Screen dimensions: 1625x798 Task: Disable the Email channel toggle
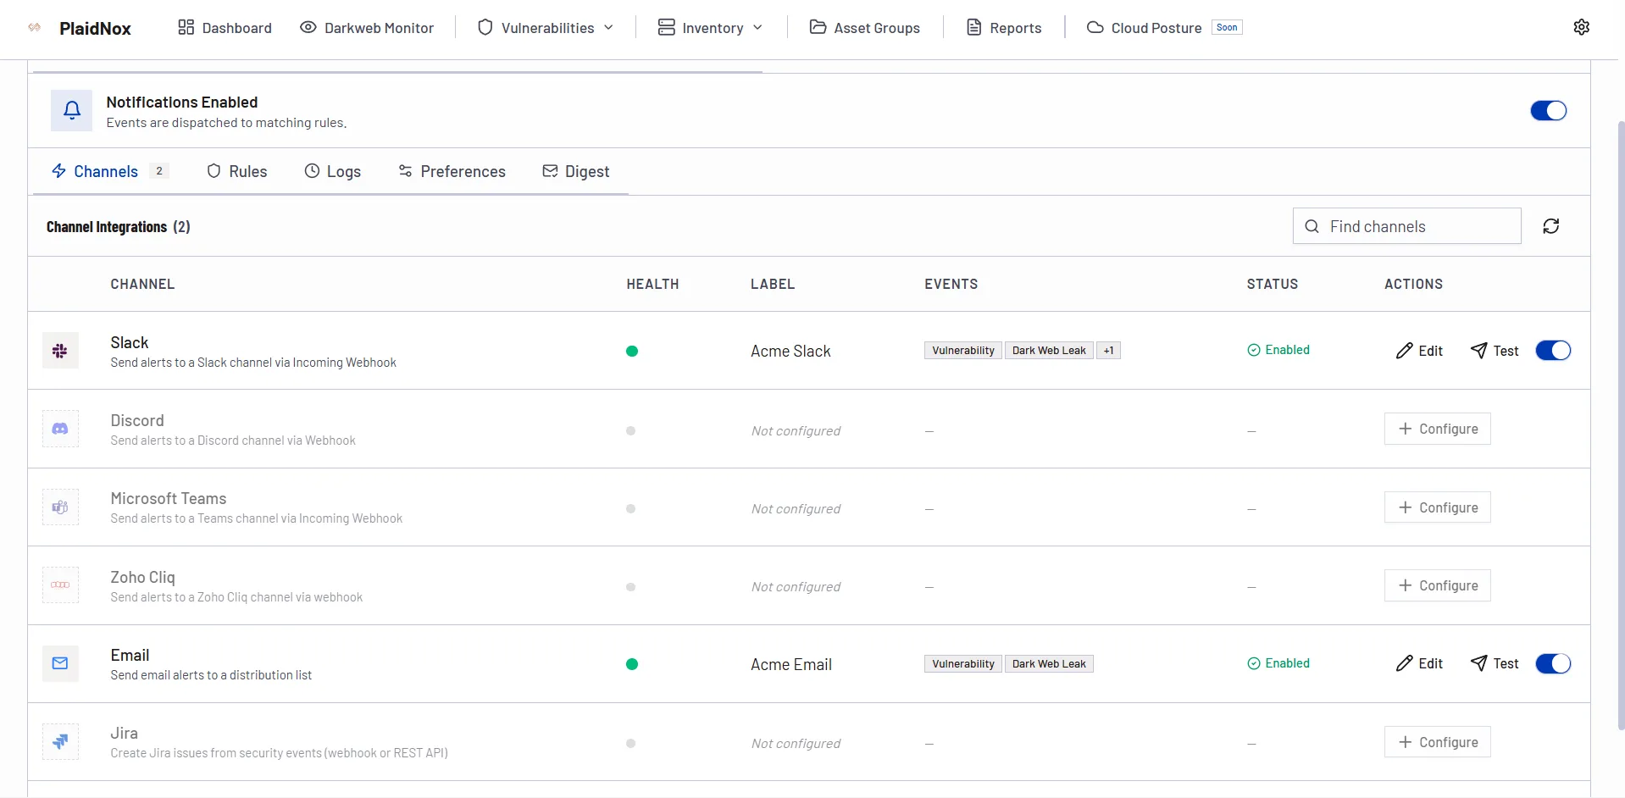(1553, 663)
